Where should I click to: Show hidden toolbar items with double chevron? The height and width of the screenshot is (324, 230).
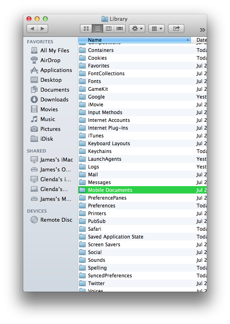pyautogui.click(x=202, y=30)
